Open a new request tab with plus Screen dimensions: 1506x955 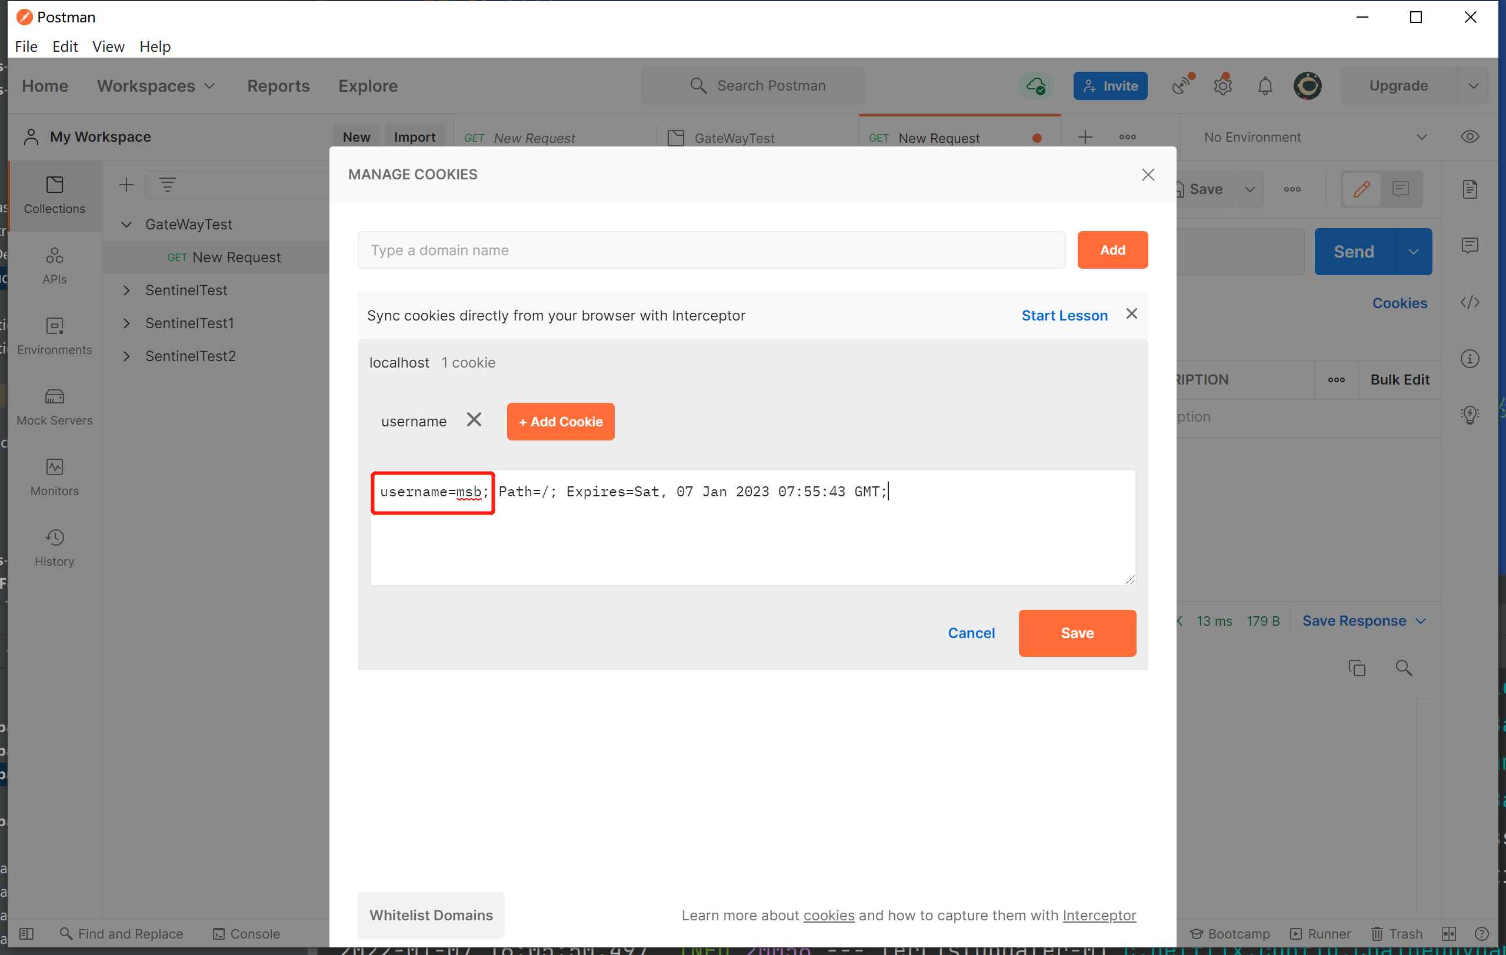click(1085, 137)
